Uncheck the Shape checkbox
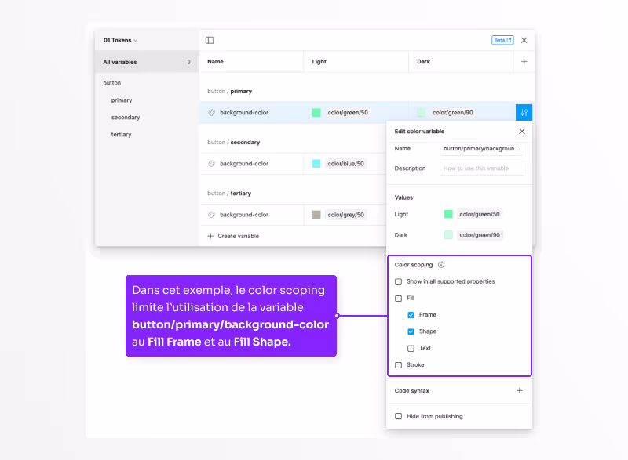This screenshot has height=460, width=628. (411, 331)
